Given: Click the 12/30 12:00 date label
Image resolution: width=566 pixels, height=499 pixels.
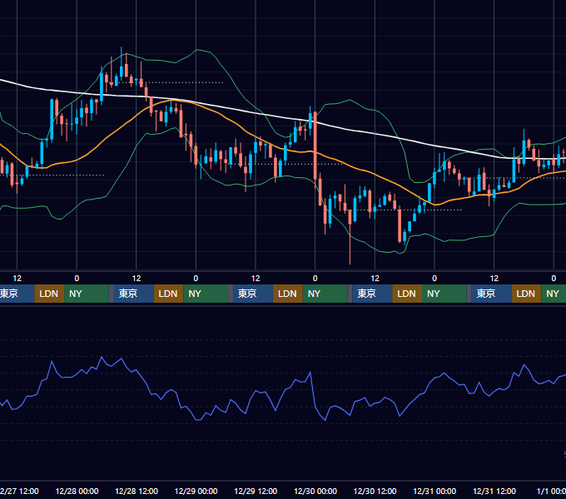Looking at the screenshot, I should coord(375,491).
